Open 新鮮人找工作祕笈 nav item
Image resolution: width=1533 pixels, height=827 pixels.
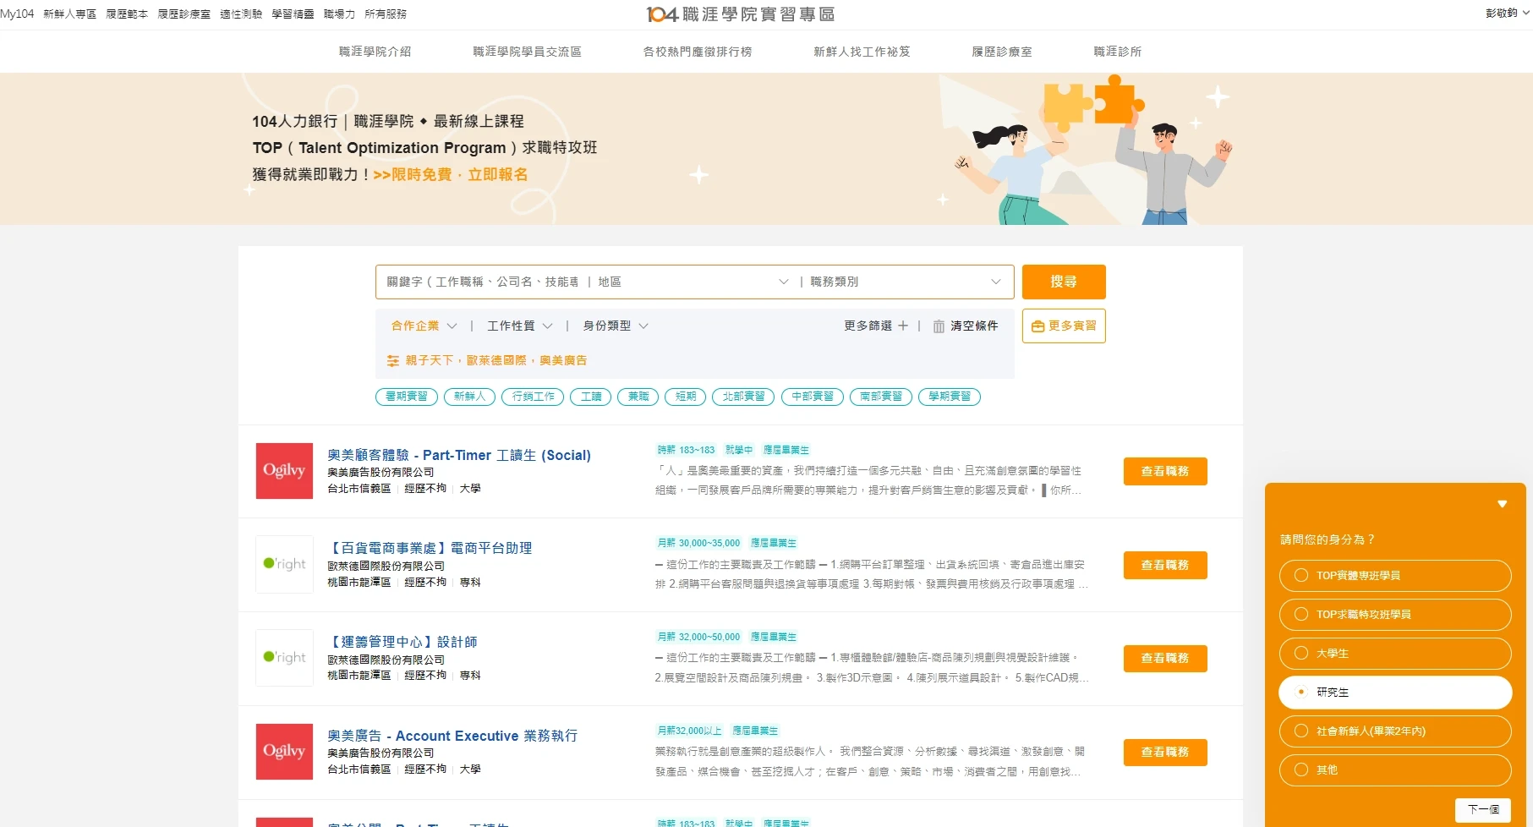pos(862,52)
